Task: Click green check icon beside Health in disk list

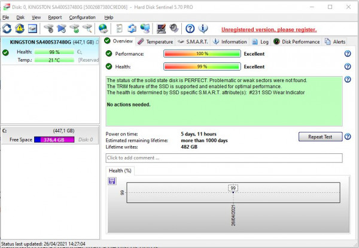Action: pyautogui.click(x=5, y=53)
